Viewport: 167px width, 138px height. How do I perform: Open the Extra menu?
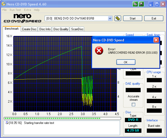point(27,10)
